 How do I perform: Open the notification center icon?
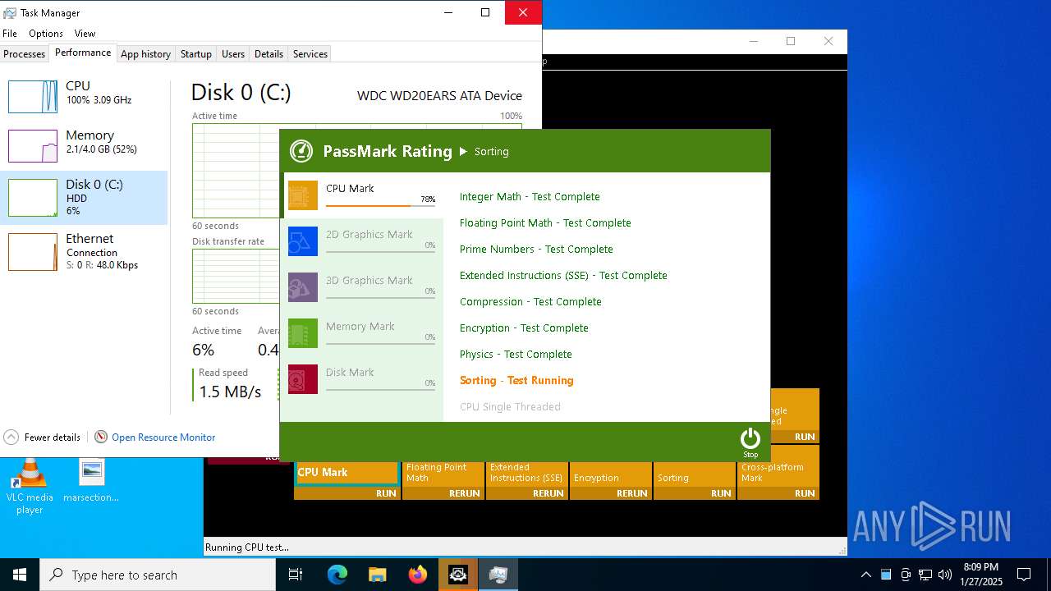coord(1024,575)
